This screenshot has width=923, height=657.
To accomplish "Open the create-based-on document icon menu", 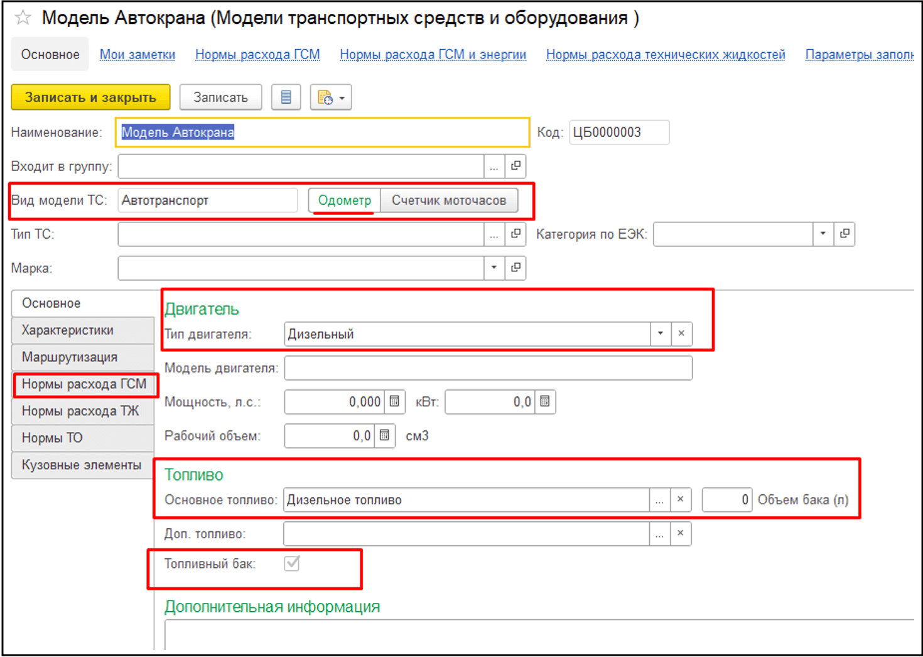I will tap(330, 97).
